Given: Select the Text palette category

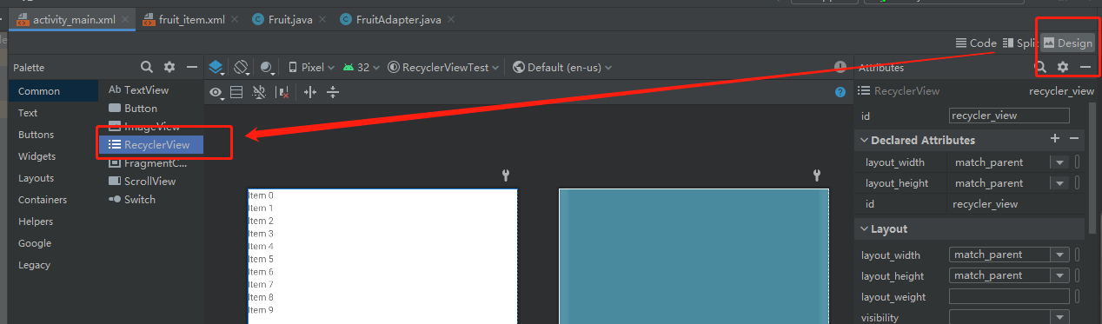Looking at the screenshot, I should pyautogui.click(x=54, y=113).
